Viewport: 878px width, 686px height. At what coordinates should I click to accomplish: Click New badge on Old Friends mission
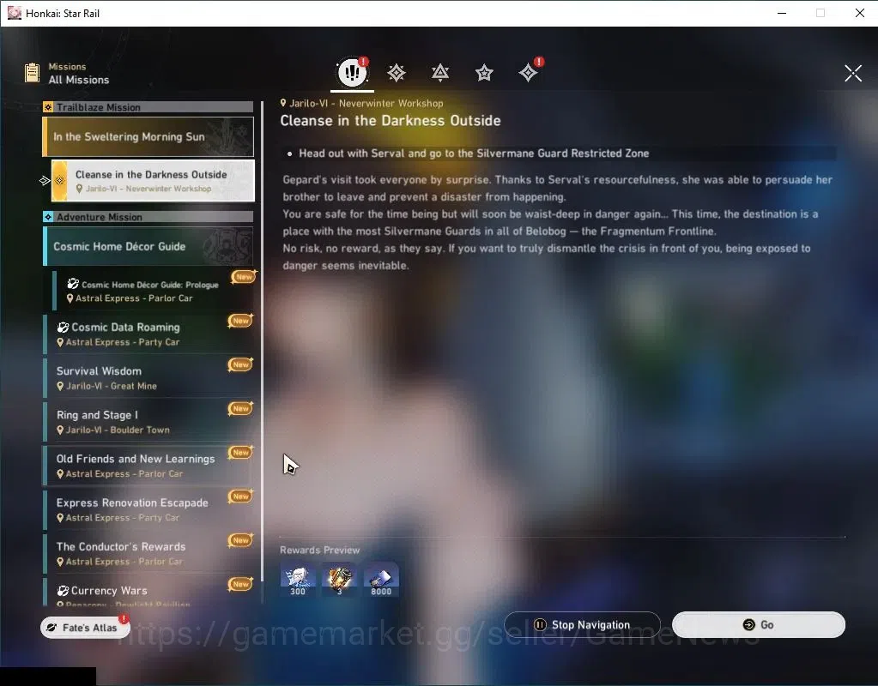click(241, 452)
